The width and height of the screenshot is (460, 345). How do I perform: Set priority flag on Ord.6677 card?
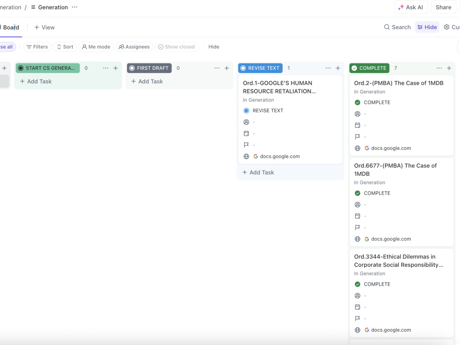(x=357, y=227)
